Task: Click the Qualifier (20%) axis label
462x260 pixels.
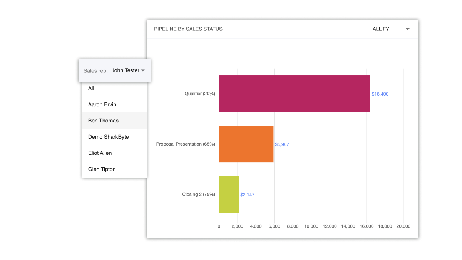Action: coord(200,94)
